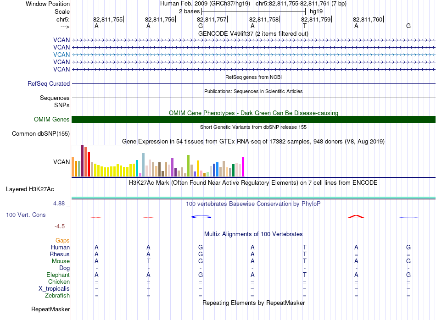Click the Layered H3K27Ac track label
The width and height of the screenshot is (436, 320).
coord(30,189)
